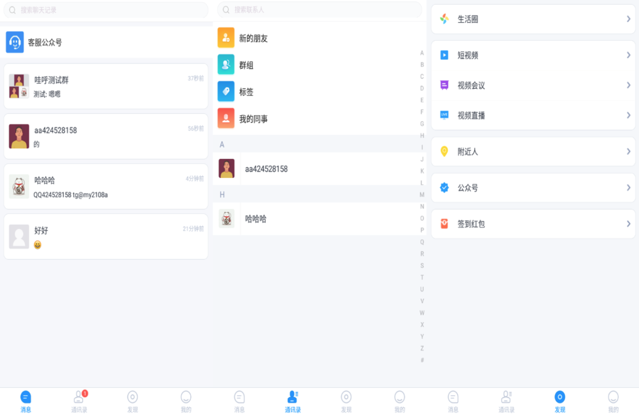Click the yellow 附近人 location pin icon
Screen dimensions: 639x416
[x=444, y=151]
